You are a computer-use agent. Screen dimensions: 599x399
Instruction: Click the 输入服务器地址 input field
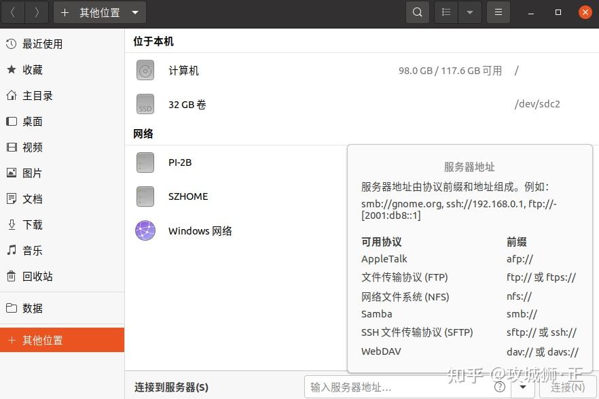(380, 387)
